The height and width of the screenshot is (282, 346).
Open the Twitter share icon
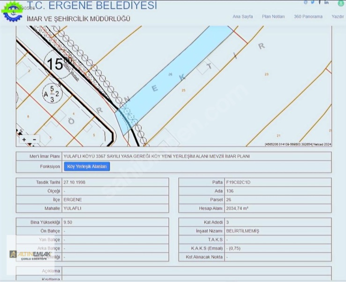[x=312, y=2]
